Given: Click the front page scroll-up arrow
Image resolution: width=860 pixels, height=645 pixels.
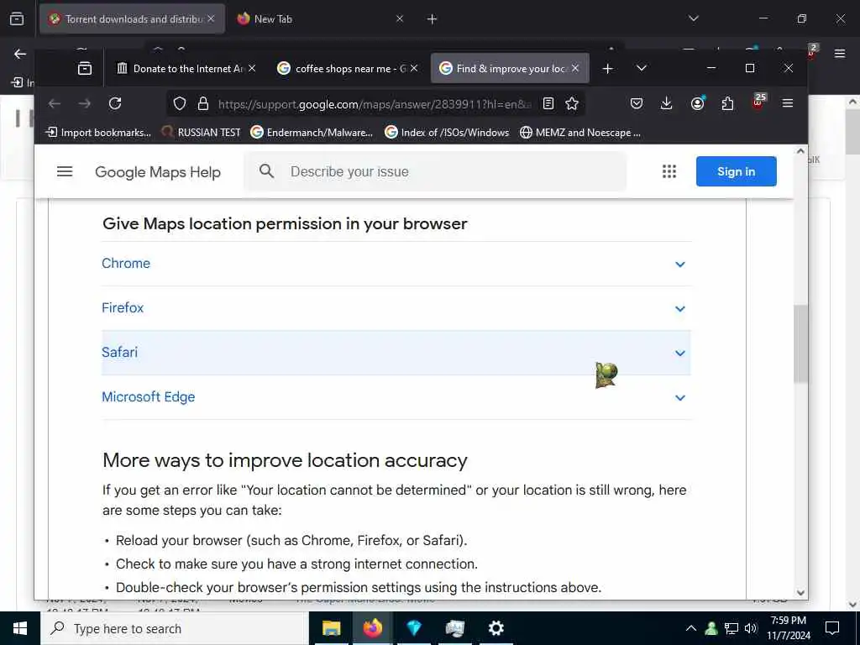Looking at the screenshot, I should [x=800, y=151].
